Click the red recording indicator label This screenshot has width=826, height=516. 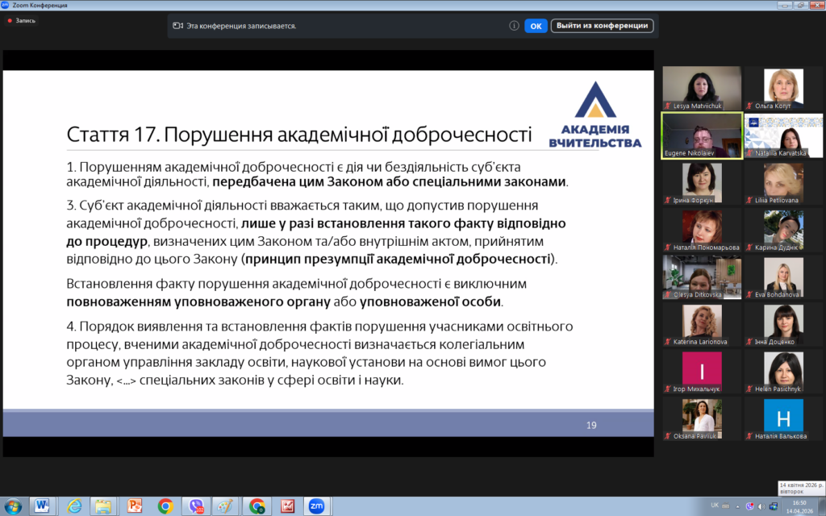(21, 20)
